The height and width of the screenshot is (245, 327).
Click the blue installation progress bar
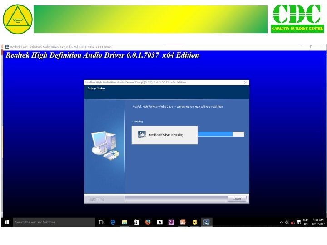(221, 134)
